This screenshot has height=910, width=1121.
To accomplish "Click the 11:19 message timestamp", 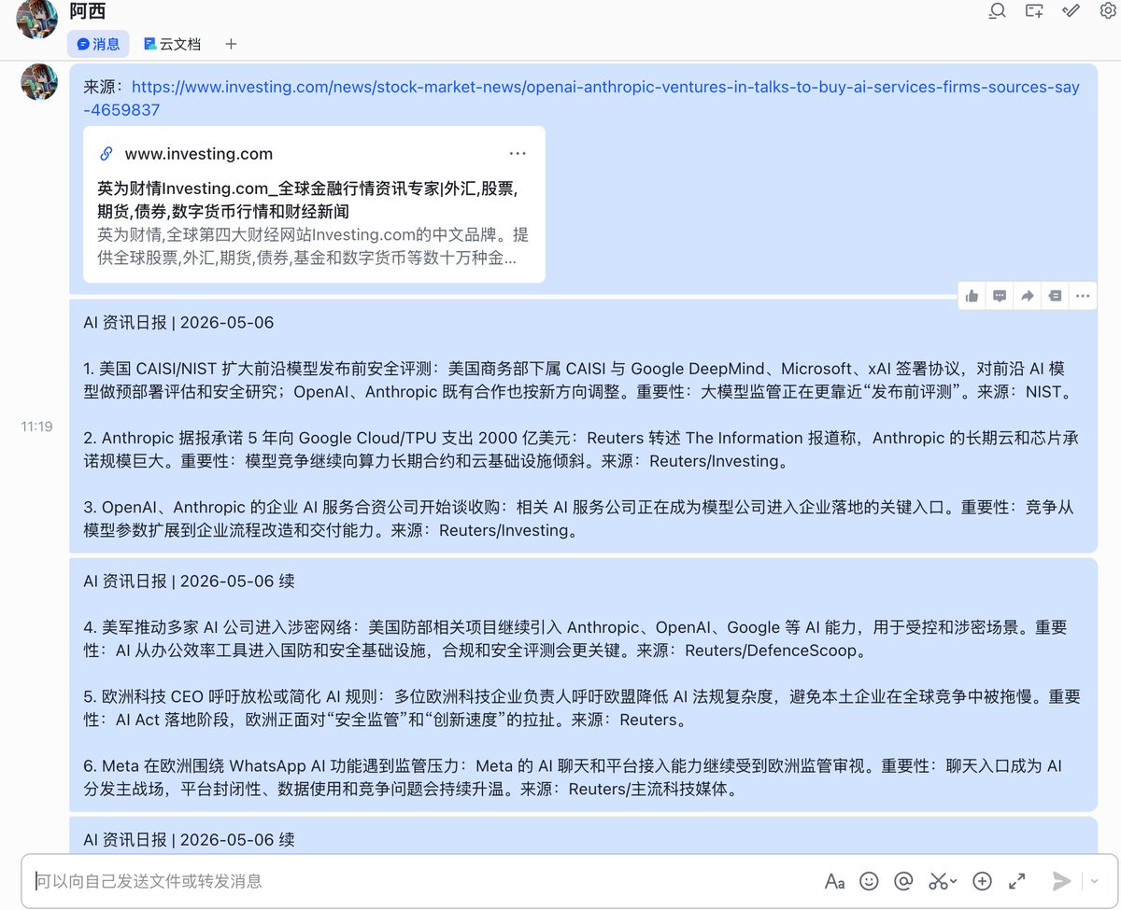I will point(37,427).
